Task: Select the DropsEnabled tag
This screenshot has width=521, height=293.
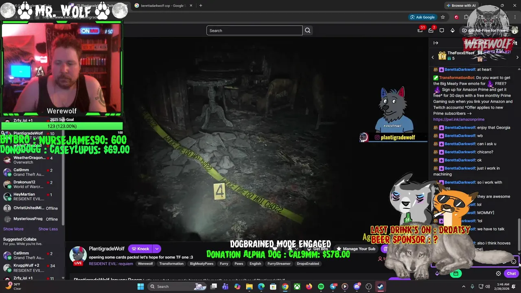Action: tap(308, 264)
